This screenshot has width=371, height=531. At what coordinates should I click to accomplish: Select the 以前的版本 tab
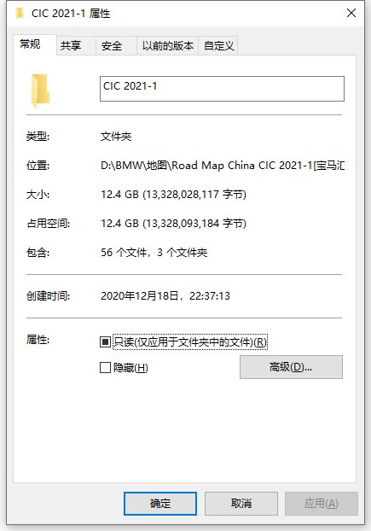pos(168,46)
